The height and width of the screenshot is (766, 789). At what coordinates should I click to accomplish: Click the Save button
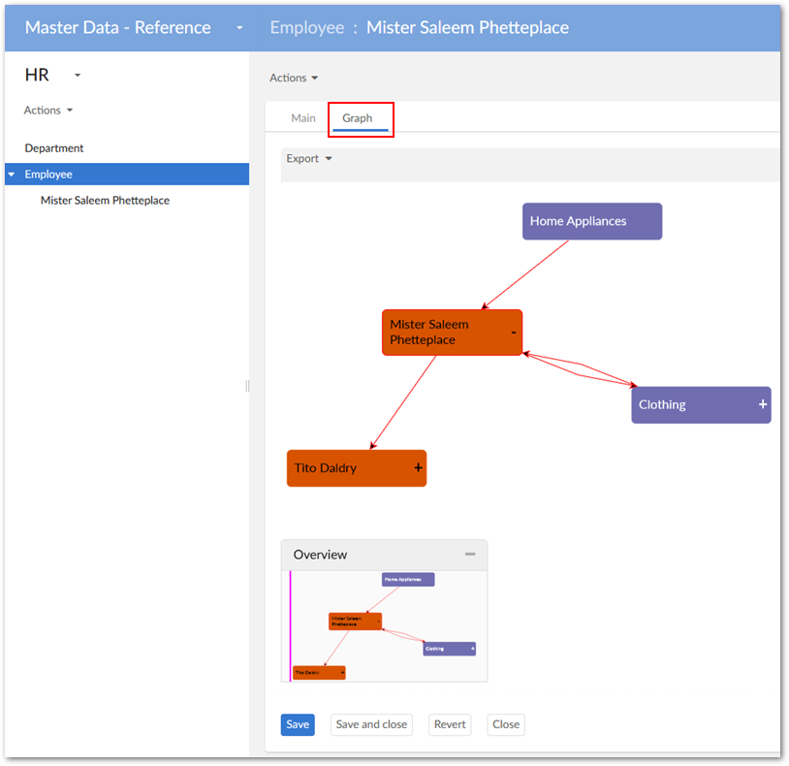298,724
